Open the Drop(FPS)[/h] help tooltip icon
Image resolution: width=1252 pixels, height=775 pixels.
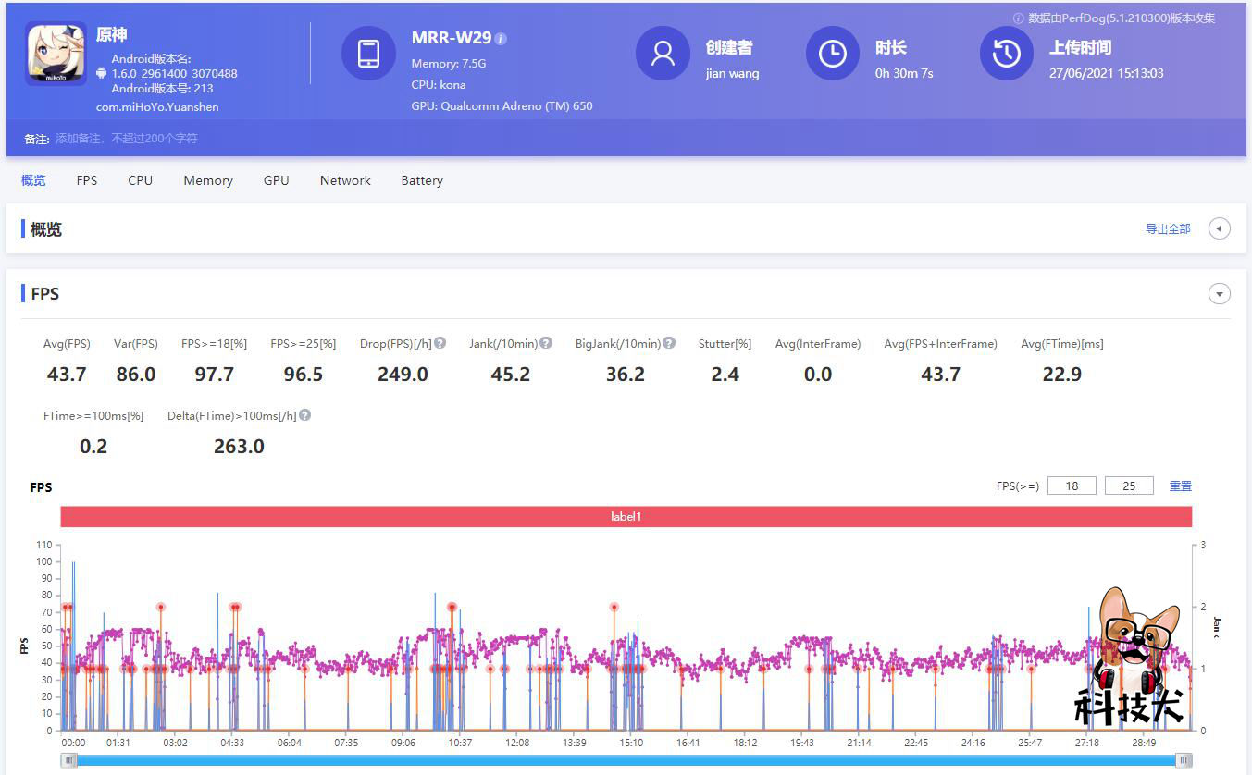[440, 342]
